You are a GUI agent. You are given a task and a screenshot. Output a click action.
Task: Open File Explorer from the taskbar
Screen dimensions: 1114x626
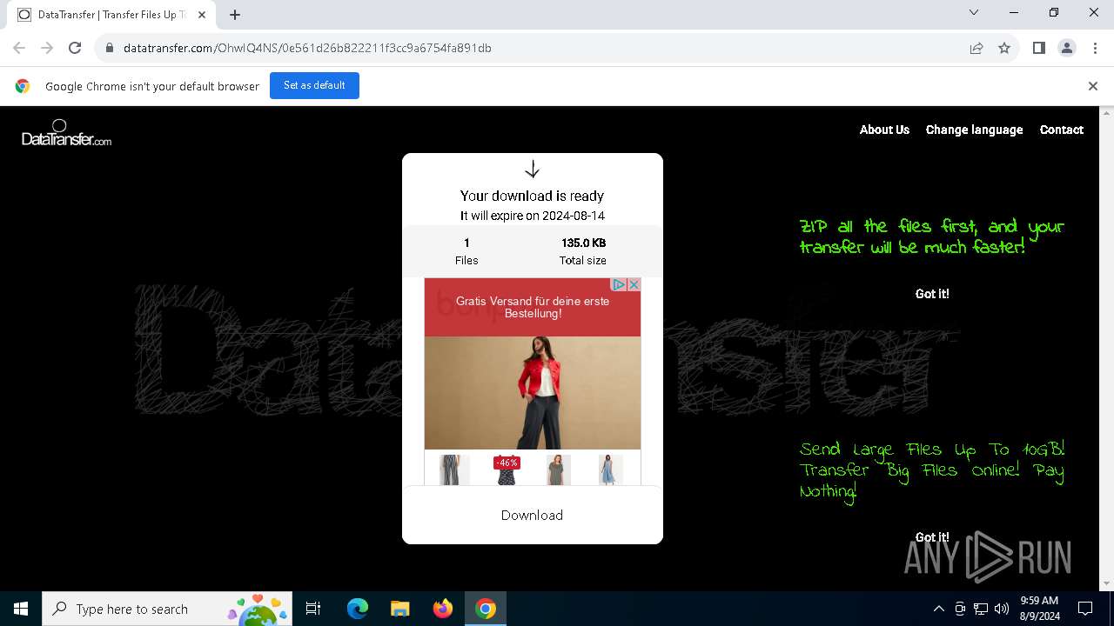click(399, 609)
